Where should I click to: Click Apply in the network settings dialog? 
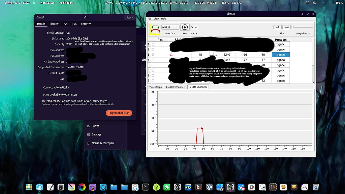(129, 17)
